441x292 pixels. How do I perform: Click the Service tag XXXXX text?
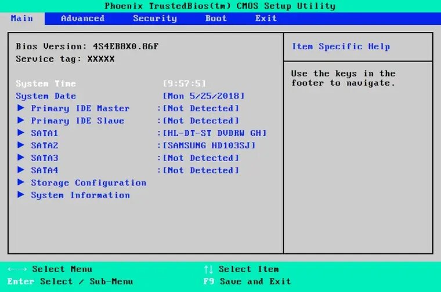(65, 59)
